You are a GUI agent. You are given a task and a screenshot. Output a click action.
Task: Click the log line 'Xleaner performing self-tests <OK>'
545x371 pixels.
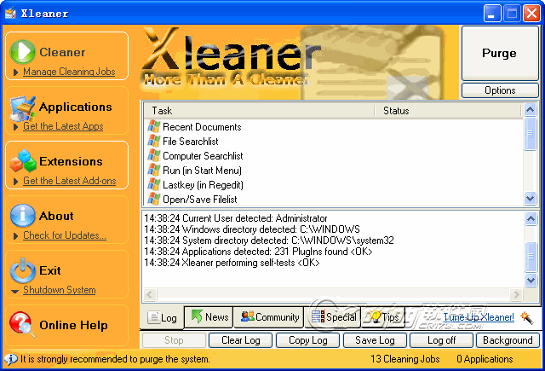click(x=232, y=263)
